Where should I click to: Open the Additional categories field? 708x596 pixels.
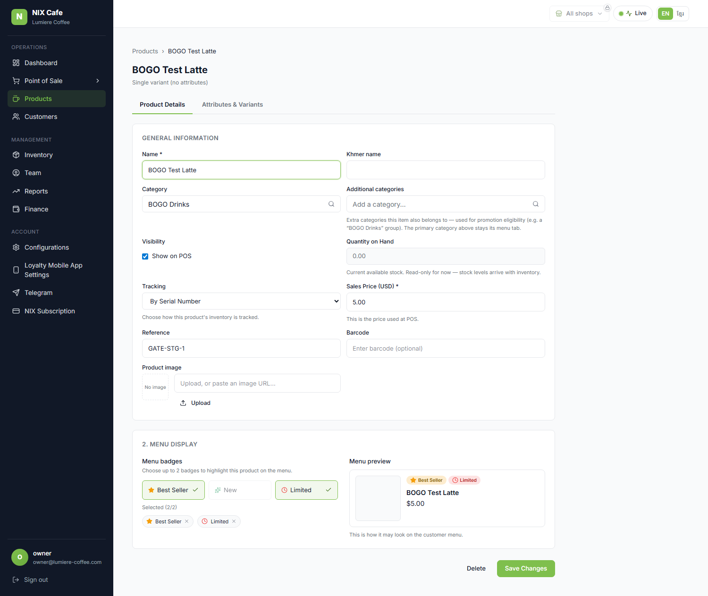click(446, 204)
